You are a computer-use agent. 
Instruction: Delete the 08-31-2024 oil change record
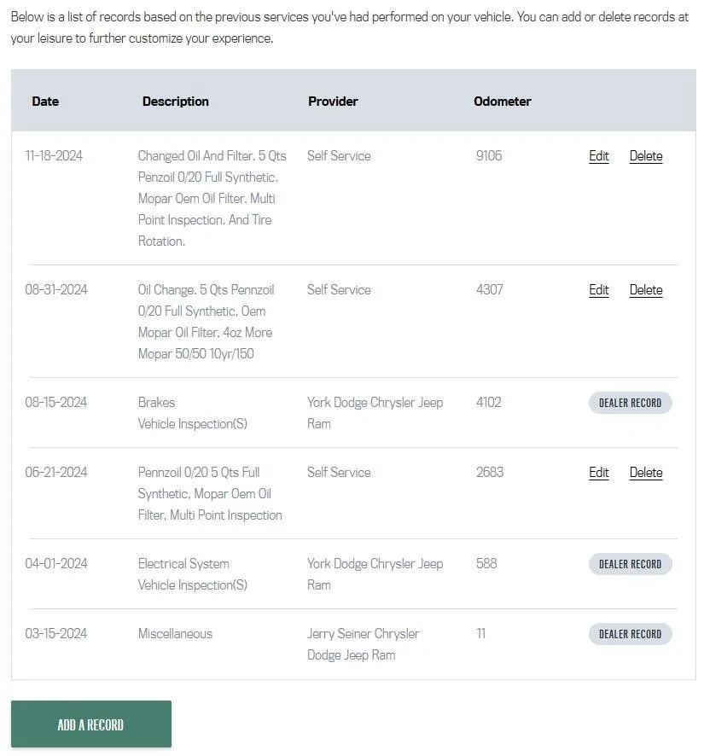pos(646,290)
